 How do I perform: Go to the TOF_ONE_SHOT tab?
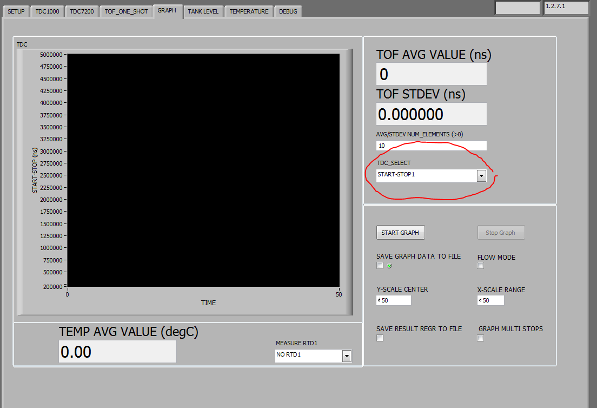tap(126, 11)
